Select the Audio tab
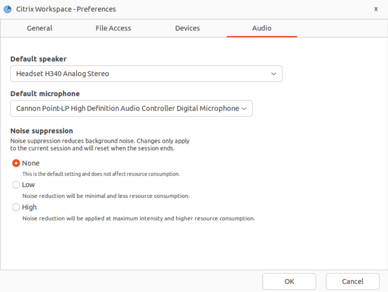Image resolution: width=388 pixels, height=292 pixels. pyautogui.click(x=262, y=28)
